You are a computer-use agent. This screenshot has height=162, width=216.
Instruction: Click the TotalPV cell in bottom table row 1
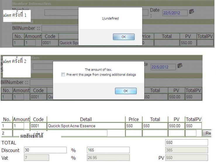(193, 126)
